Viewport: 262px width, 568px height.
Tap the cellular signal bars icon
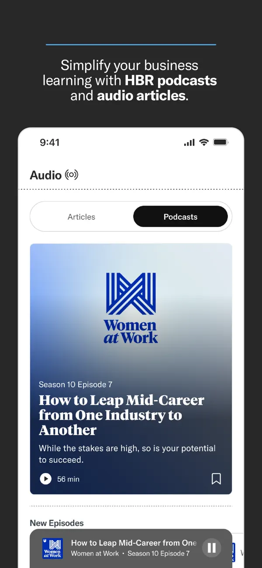(x=189, y=143)
